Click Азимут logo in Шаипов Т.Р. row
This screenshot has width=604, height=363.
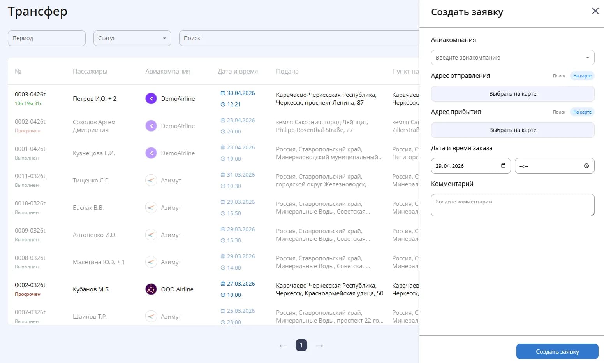pyautogui.click(x=151, y=316)
